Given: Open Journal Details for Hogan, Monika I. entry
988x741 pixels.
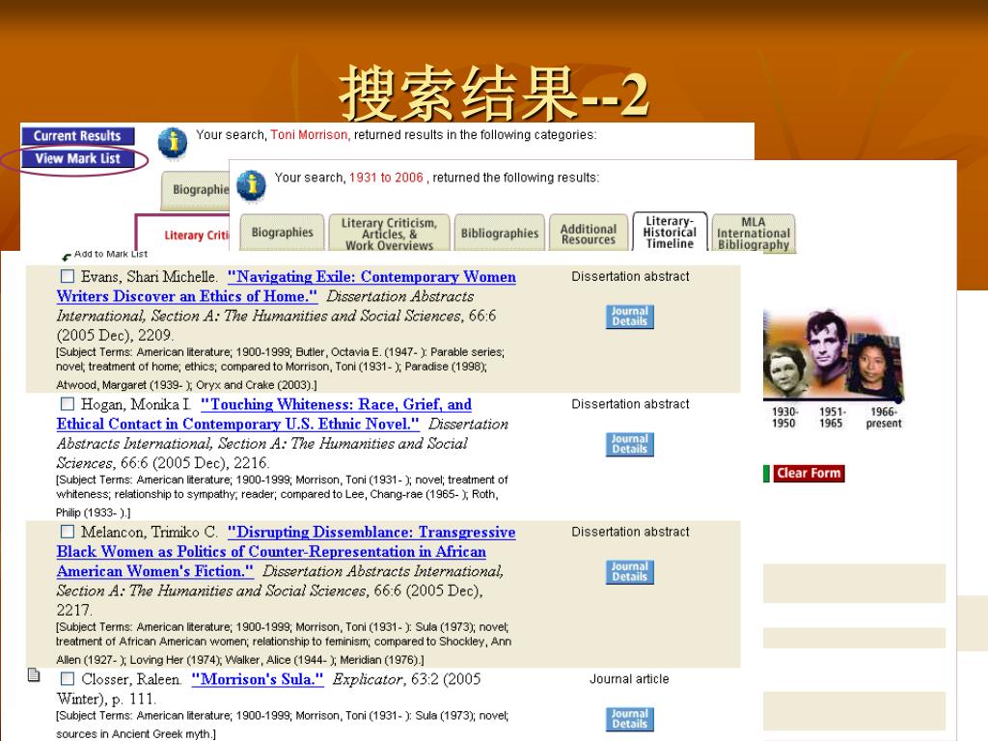Looking at the screenshot, I should click(x=629, y=444).
